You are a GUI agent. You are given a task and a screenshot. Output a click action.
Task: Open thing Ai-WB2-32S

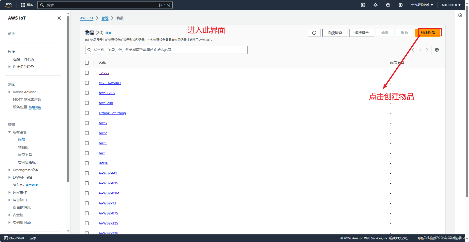coord(108,223)
